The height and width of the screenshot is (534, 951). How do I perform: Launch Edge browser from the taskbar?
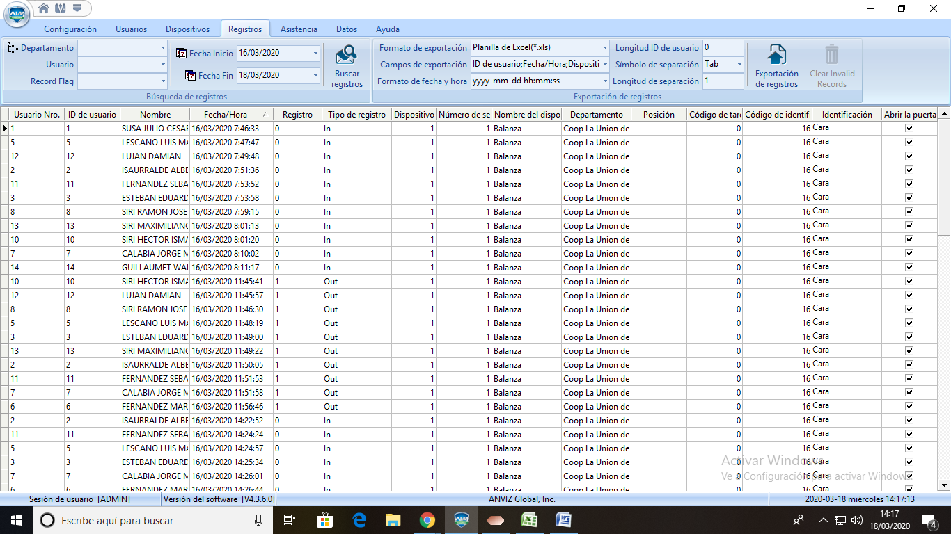pos(359,520)
